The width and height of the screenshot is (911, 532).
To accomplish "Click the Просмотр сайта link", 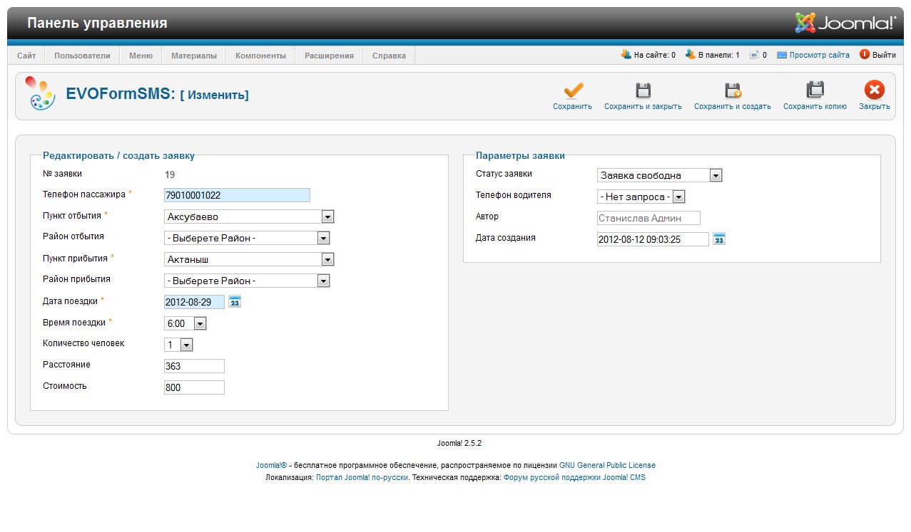I will 819,55.
